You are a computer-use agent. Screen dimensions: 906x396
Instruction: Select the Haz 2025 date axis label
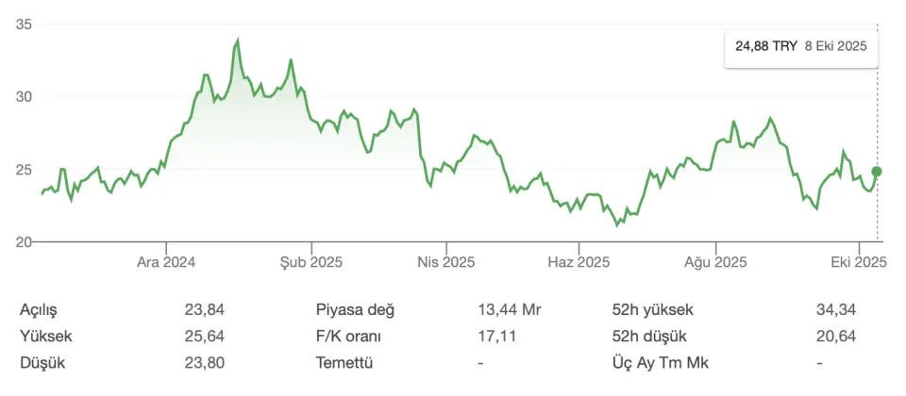pyautogui.click(x=578, y=262)
